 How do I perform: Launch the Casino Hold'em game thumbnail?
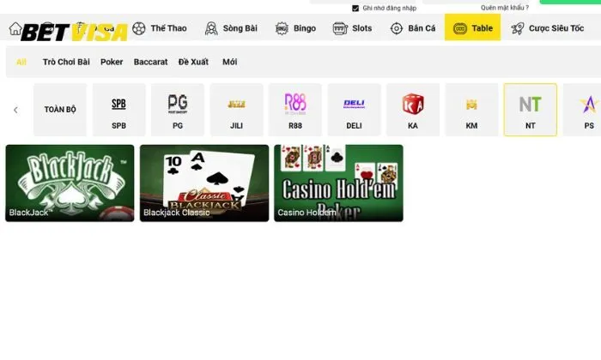[x=338, y=183]
